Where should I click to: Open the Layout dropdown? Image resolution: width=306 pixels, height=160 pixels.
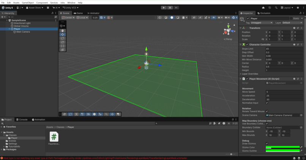pyautogui.click(x=287, y=8)
